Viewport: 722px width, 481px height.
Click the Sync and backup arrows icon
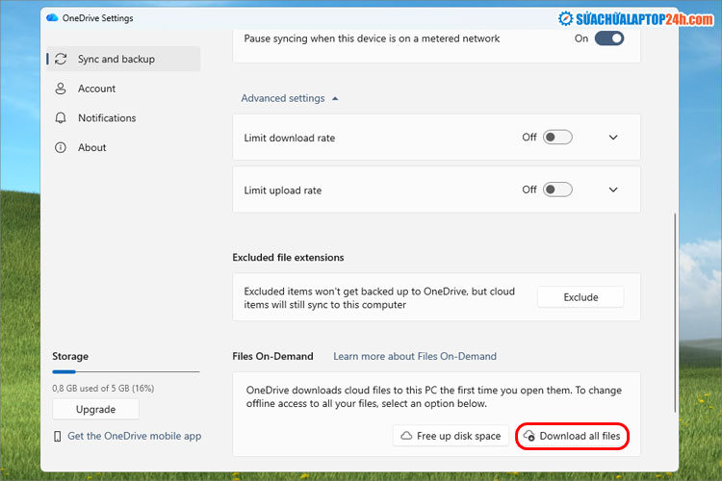62,60
